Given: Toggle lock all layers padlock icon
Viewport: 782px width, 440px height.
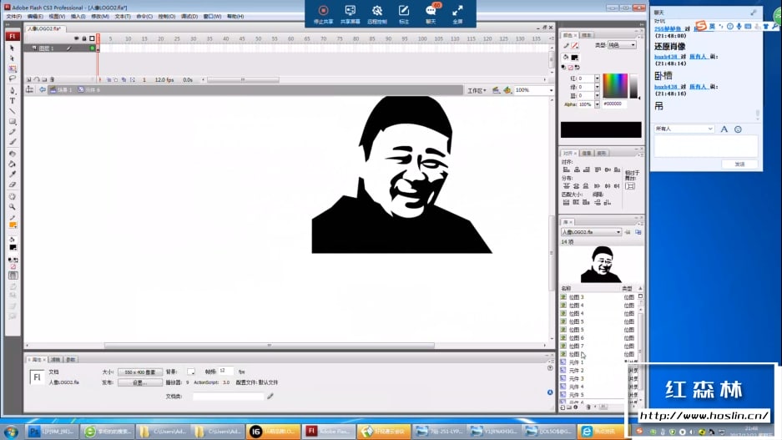Looking at the screenshot, I should click(x=84, y=38).
